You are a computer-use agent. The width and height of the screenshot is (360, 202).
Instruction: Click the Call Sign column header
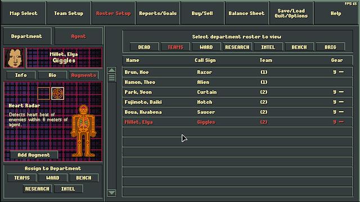click(x=205, y=60)
